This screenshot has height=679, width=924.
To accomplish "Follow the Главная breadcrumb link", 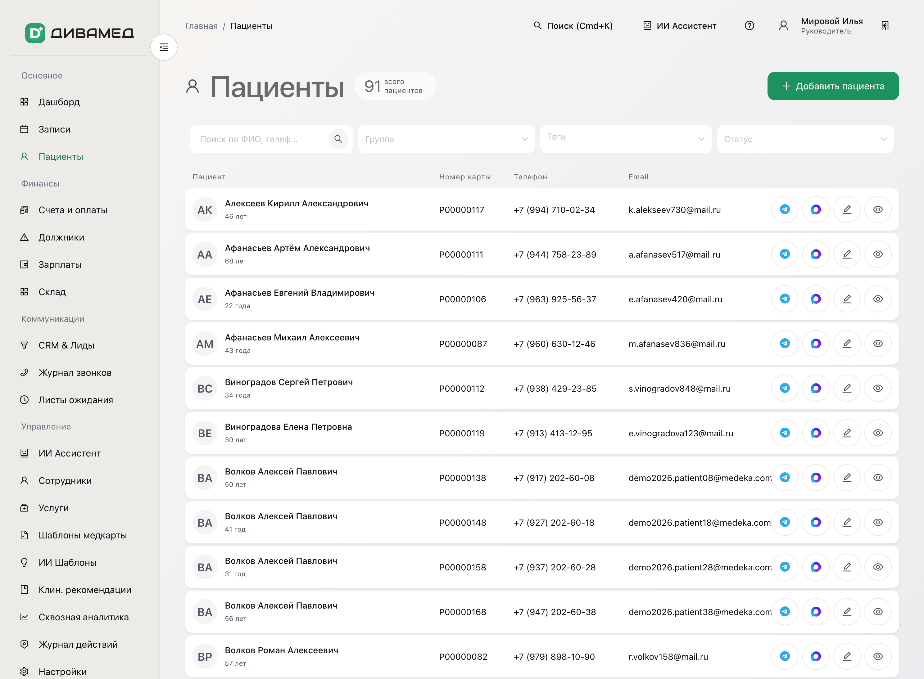I will (201, 26).
